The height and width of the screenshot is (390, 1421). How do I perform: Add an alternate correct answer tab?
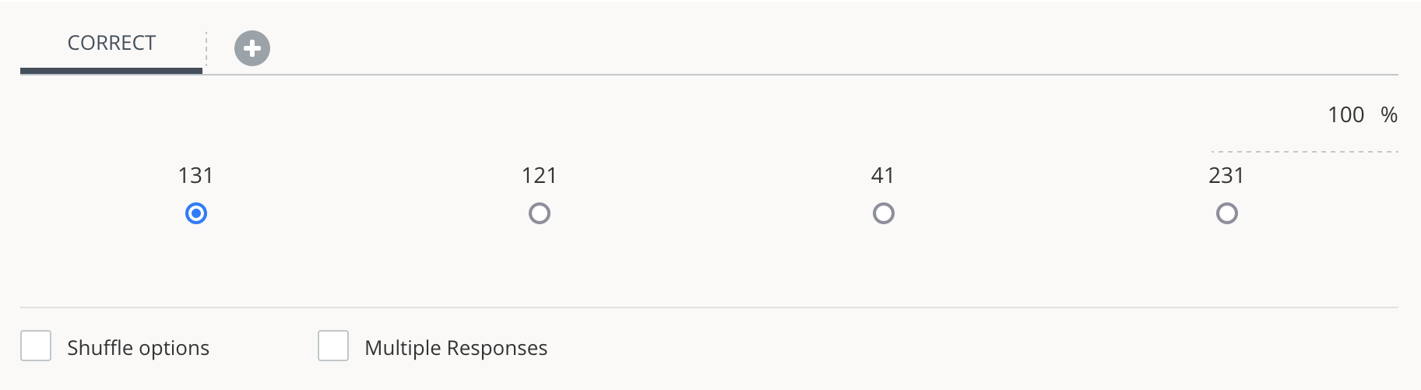tap(251, 48)
